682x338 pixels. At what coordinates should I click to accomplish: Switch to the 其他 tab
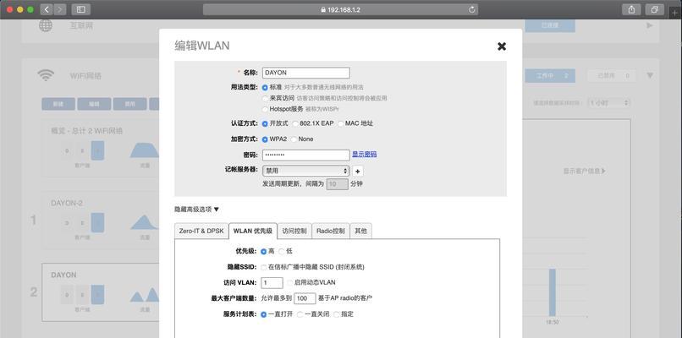click(360, 232)
